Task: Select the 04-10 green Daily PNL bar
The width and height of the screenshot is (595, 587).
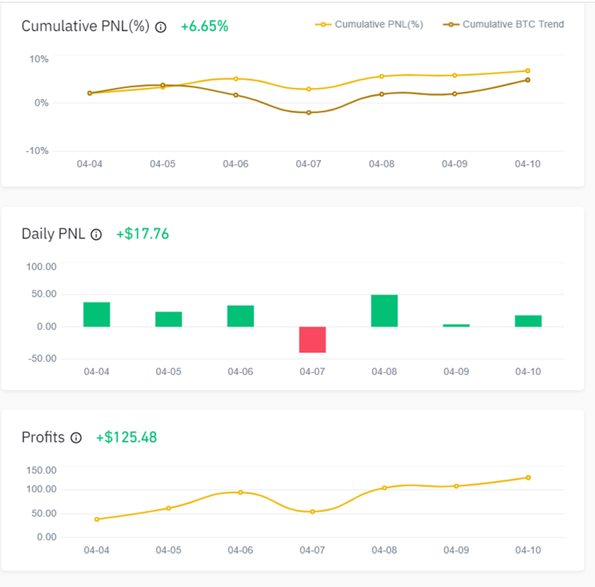Action: pyautogui.click(x=528, y=321)
